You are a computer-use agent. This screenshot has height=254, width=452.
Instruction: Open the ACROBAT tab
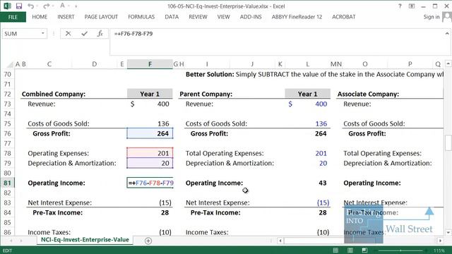click(344, 17)
